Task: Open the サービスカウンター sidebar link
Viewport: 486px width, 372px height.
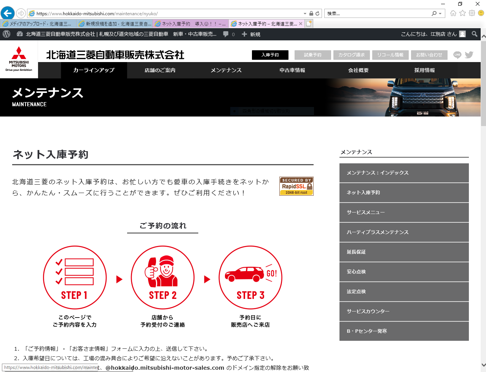Action: tap(404, 311)
